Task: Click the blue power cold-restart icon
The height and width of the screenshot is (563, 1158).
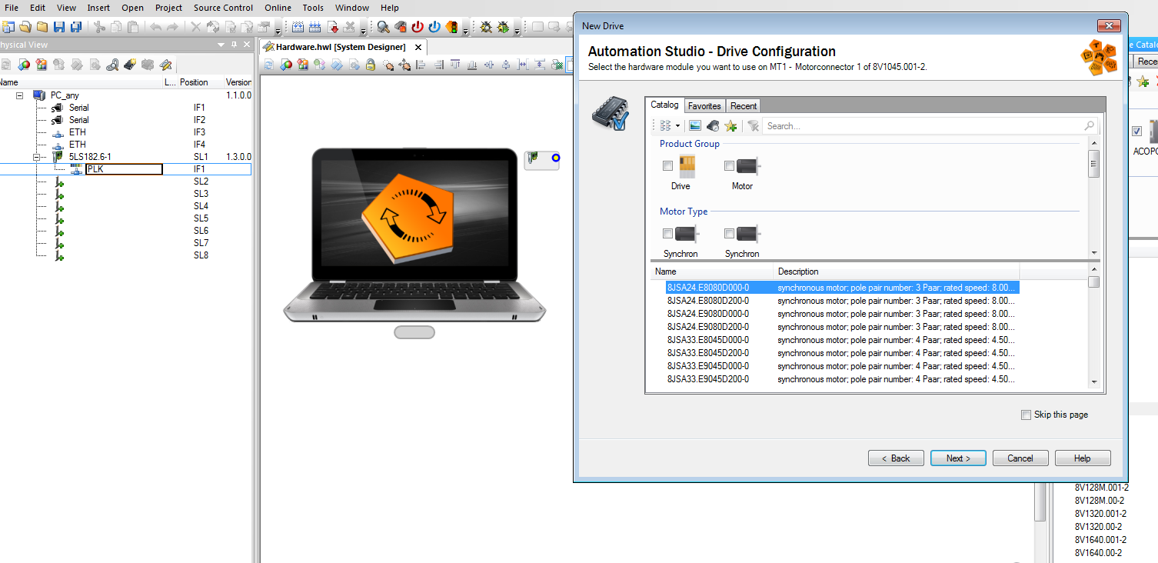Action: [x=434, y=27]
